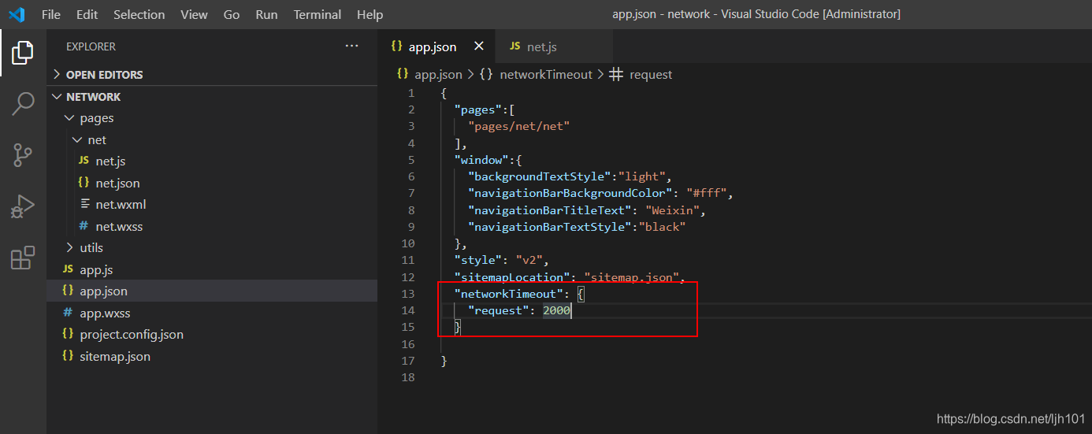Collapse the net folder

212,140
